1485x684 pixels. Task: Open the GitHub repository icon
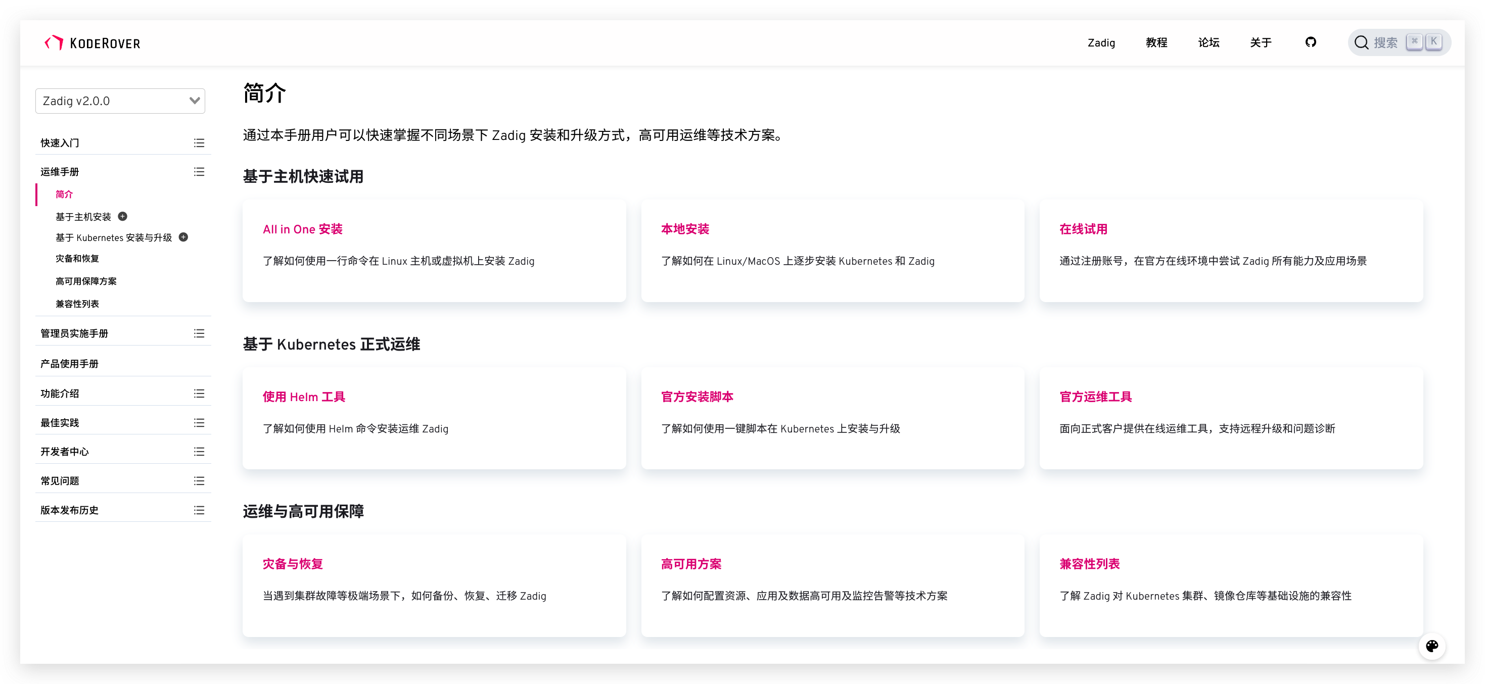1310,42
